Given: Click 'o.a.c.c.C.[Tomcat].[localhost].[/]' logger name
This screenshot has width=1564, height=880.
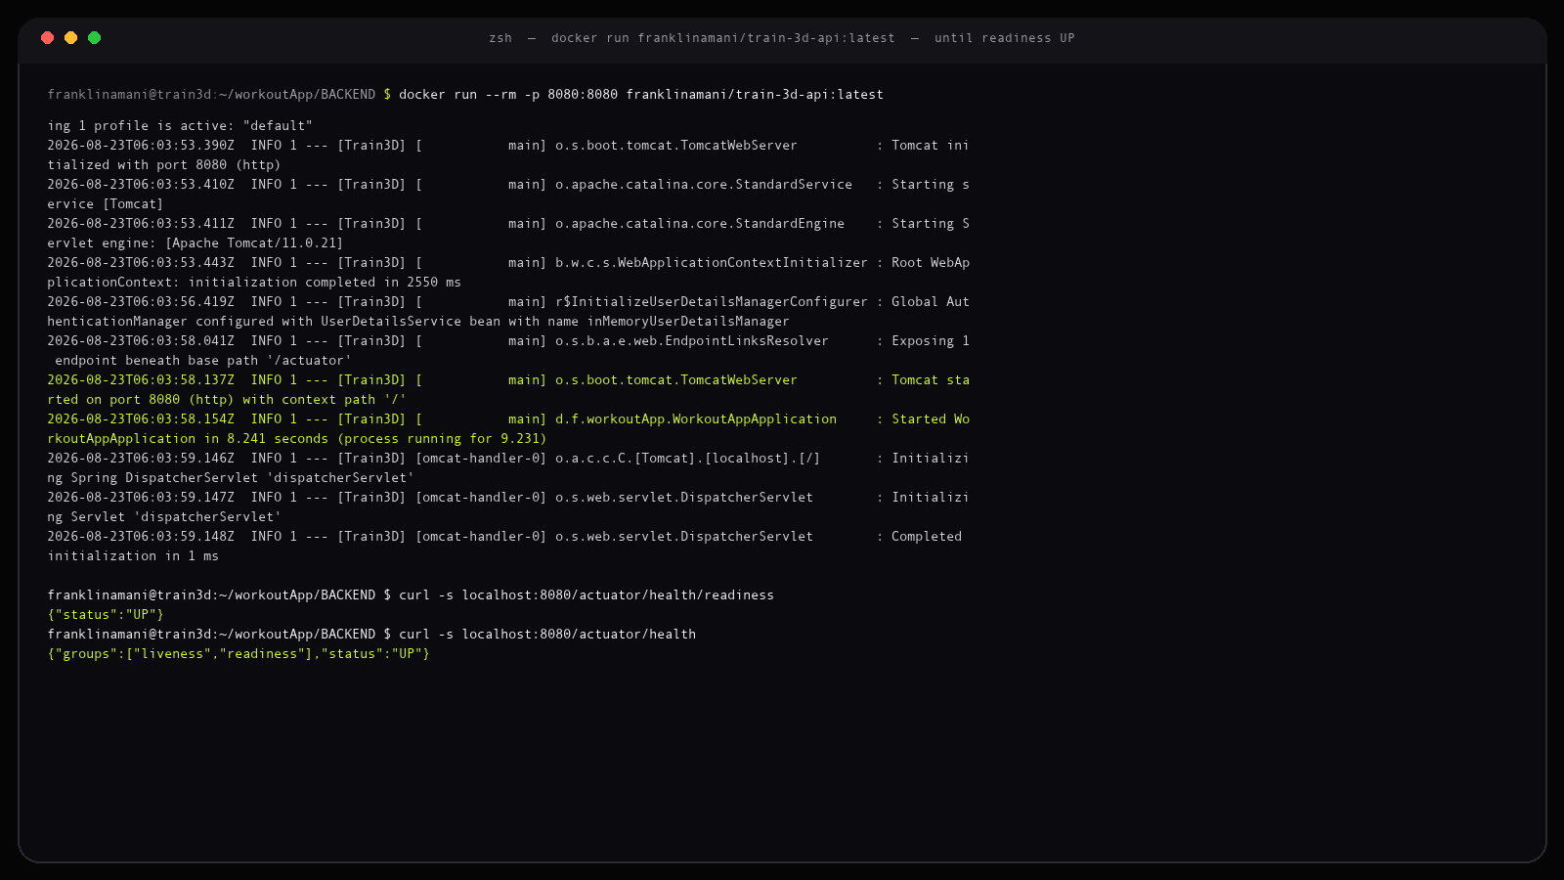Looking at the screenshot, I should tap(688, 459).
